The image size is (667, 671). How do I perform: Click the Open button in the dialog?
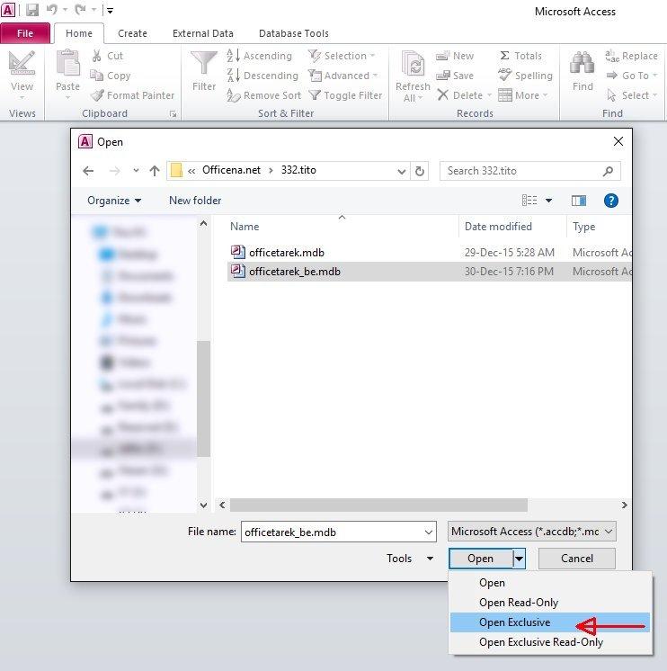(x=481, y=559)
